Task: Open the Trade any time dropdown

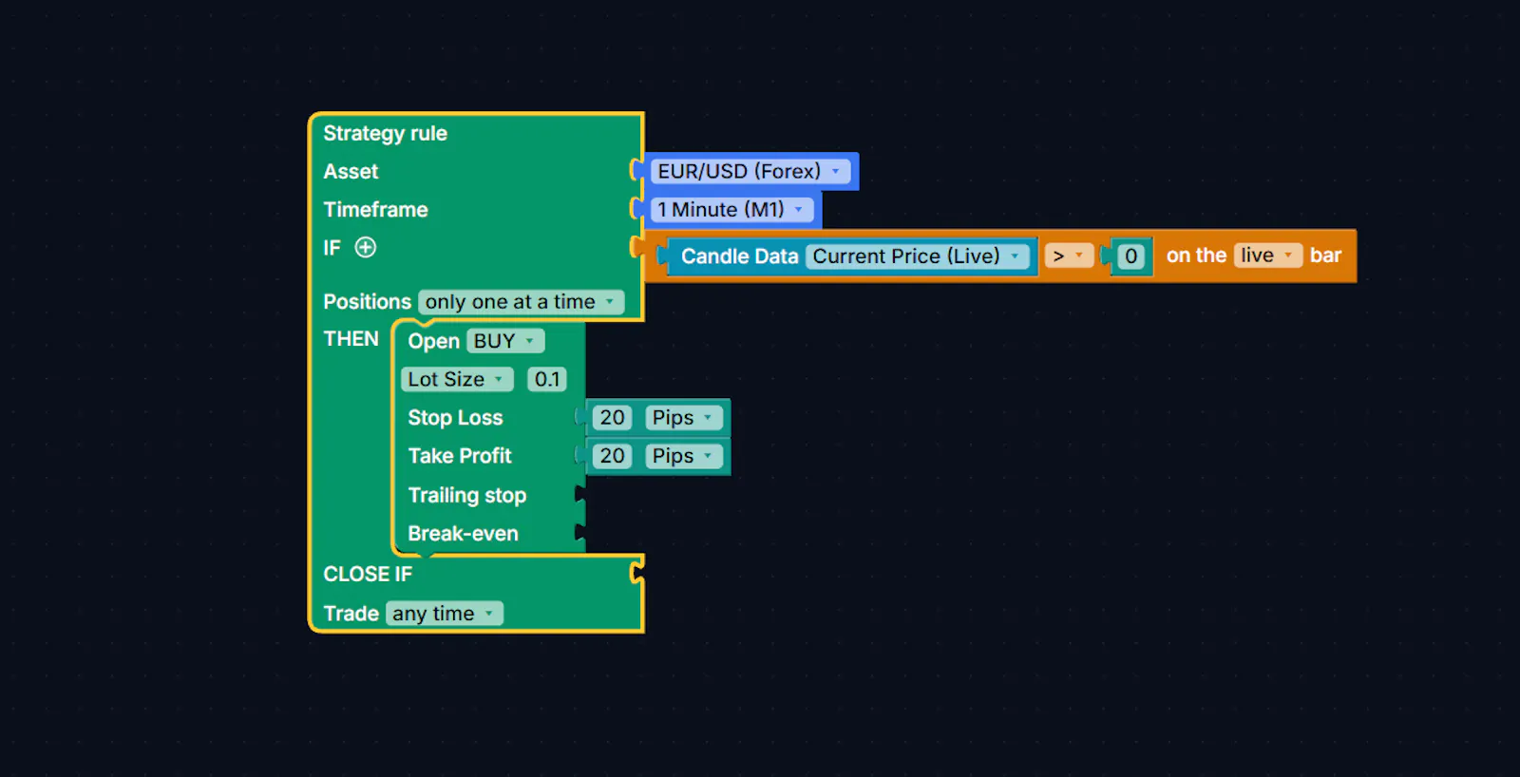Action: 444,614
